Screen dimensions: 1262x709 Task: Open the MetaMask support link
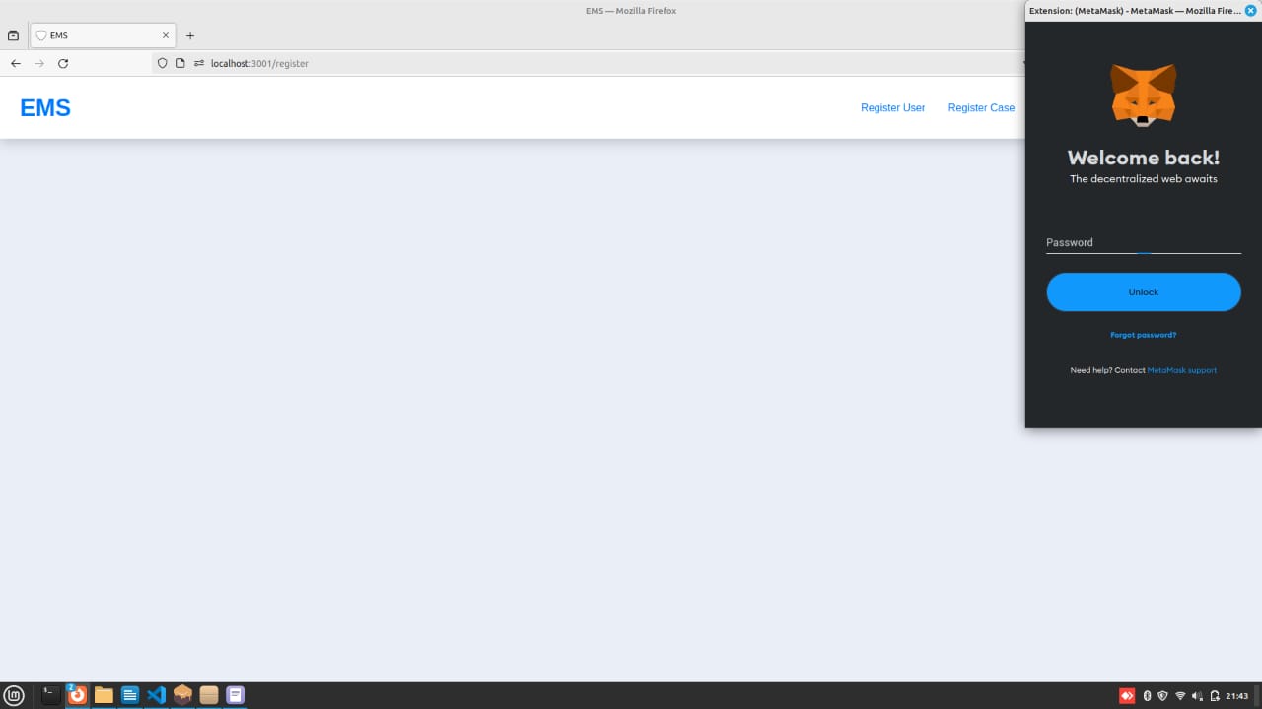click(1182, 370)
